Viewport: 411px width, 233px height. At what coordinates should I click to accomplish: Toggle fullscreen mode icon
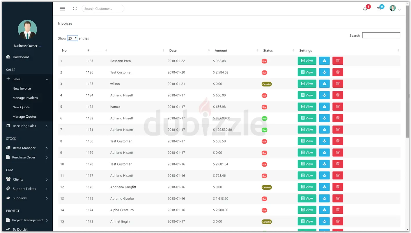[75, 9]
